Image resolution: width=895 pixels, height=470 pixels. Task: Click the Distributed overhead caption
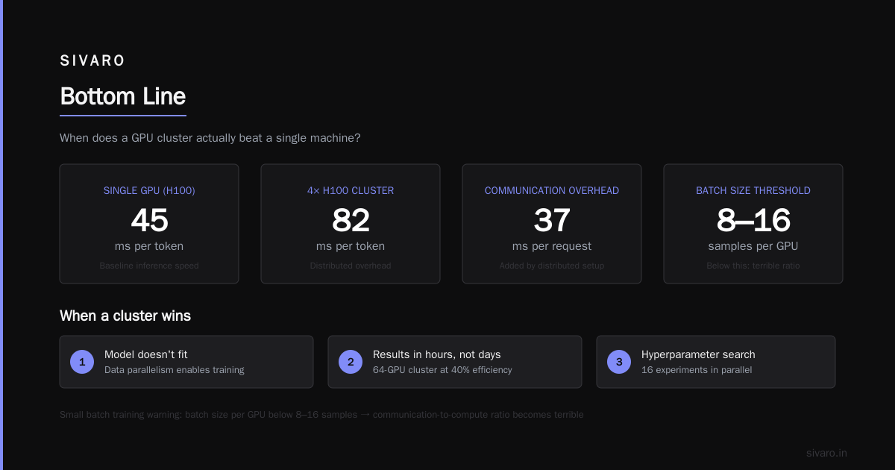click(351, 266)
